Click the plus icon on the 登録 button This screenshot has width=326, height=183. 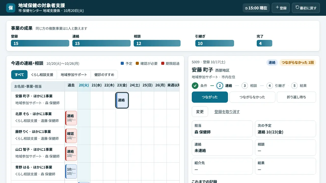pyautogui.click(x=277, y=7)
